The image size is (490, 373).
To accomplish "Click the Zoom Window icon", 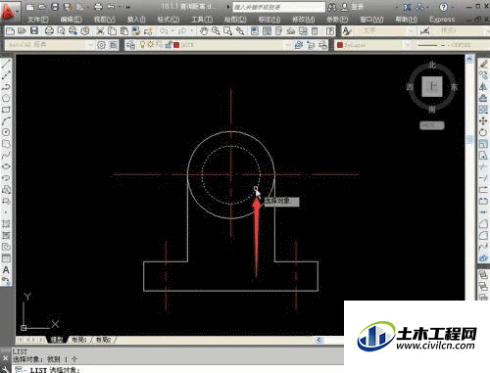I will point(227,31).
